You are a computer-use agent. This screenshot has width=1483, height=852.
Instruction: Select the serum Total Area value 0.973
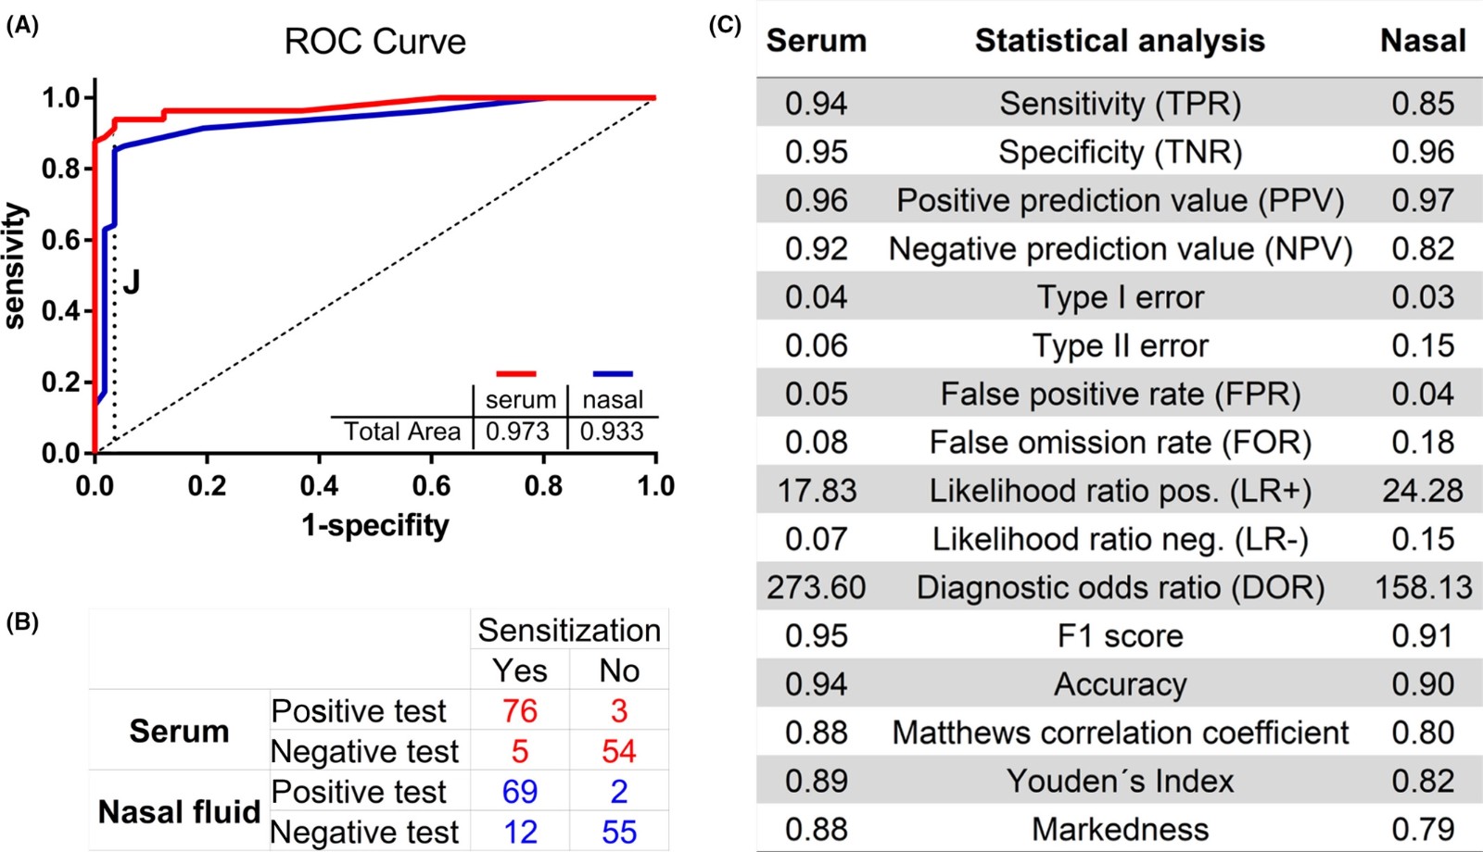[517, 432]
